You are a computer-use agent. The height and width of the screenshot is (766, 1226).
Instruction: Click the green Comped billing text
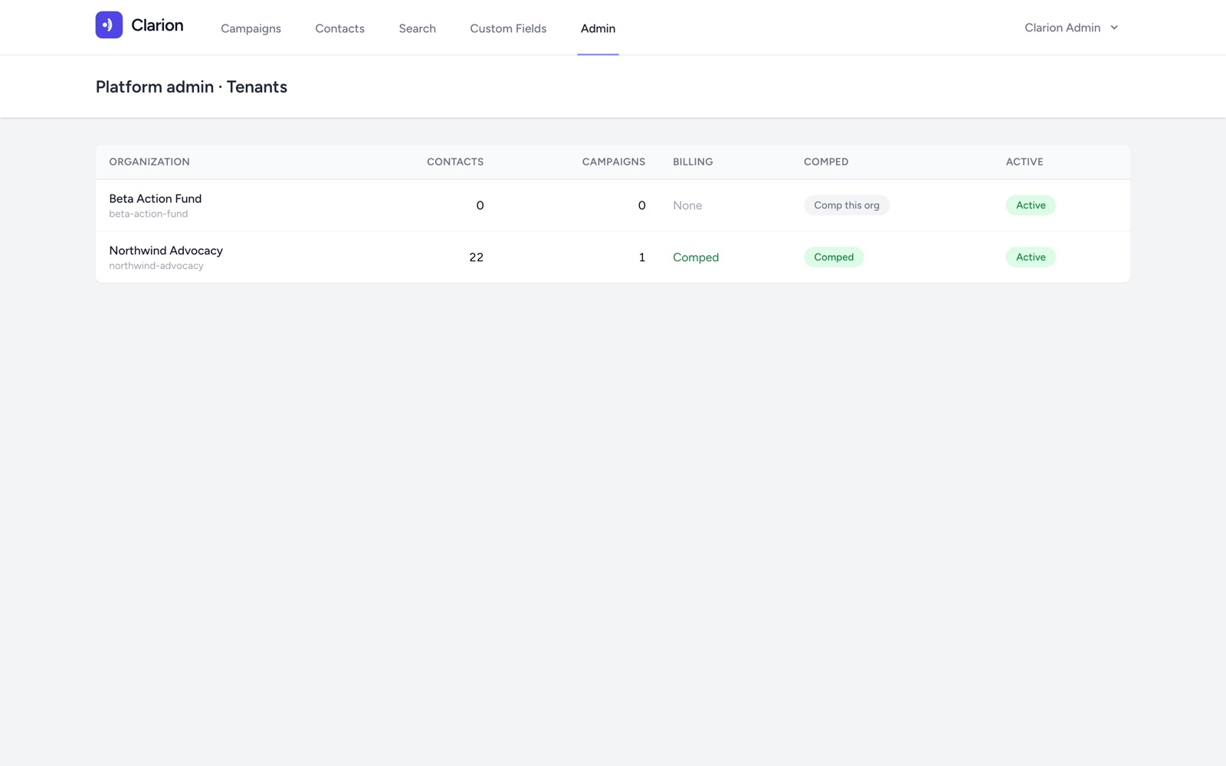coord(696,257)
